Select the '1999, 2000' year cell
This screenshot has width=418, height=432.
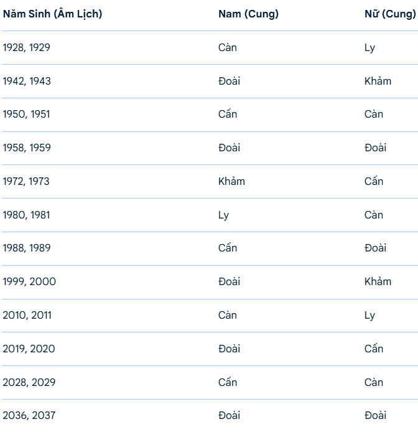click(29, 282)
